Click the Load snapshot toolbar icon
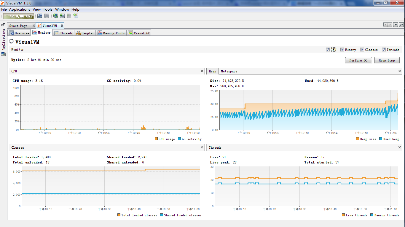 point(40,16)
